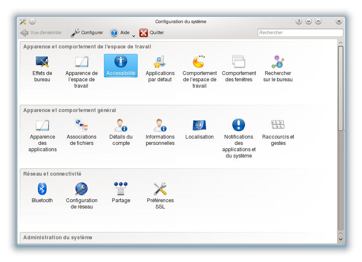Click the scrollbar down arrow at bottom
The height and width of the screenshot is (262, 362).
click(x=340, y=239)
